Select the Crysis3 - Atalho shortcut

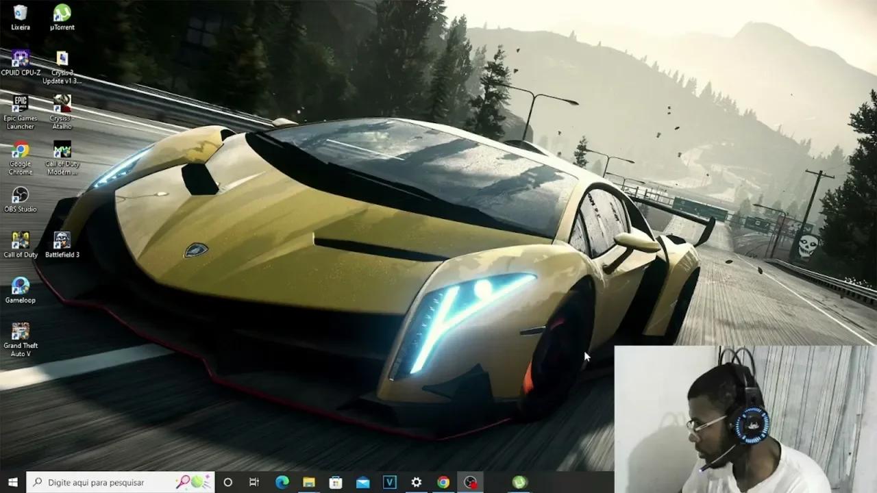(62, 112)
